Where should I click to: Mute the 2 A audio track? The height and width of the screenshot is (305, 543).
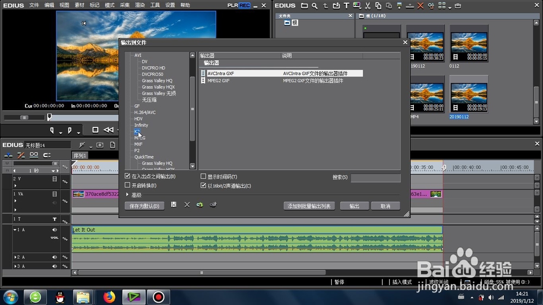point(54,257)
